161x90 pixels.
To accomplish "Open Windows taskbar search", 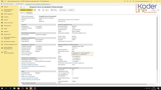I will [6, 88].
